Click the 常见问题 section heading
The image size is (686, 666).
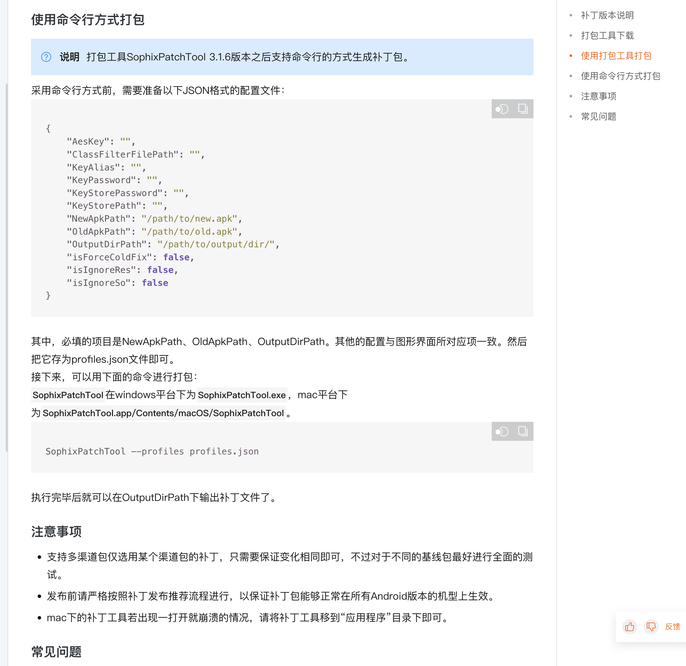(x=56, y=652)
